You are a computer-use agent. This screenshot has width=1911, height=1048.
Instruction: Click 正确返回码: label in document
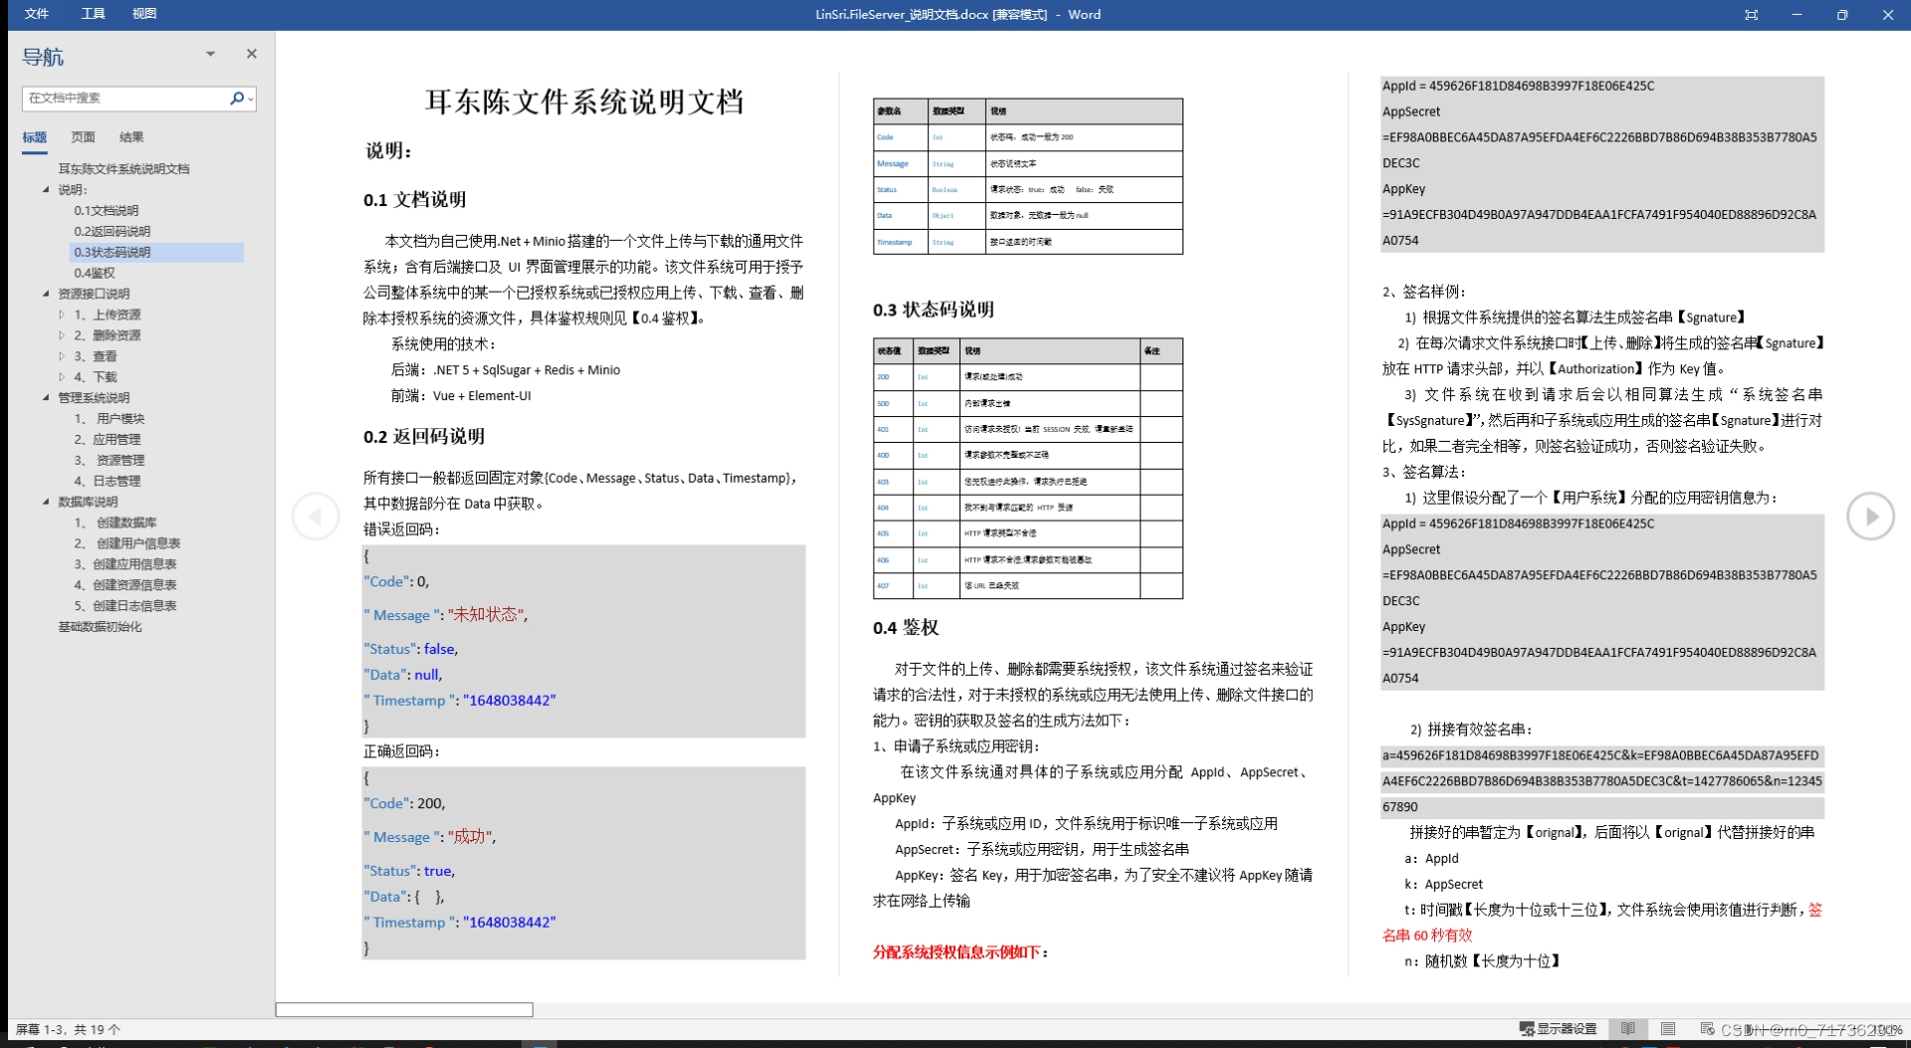click(401, 751)
